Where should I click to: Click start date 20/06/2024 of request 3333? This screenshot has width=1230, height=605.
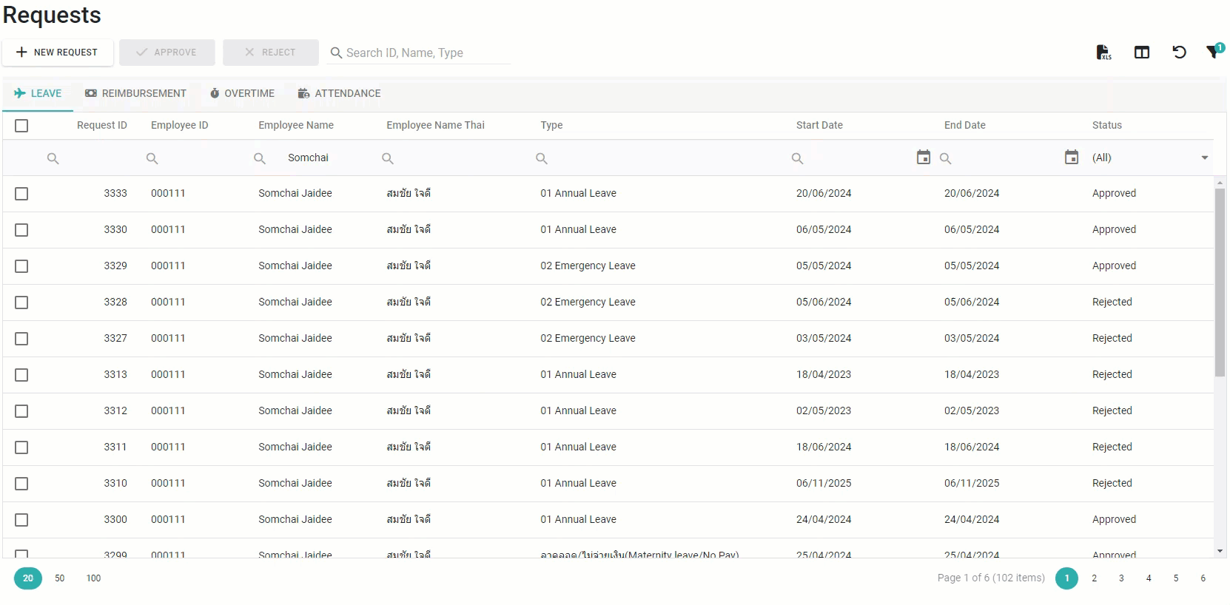tap(824, 194)
